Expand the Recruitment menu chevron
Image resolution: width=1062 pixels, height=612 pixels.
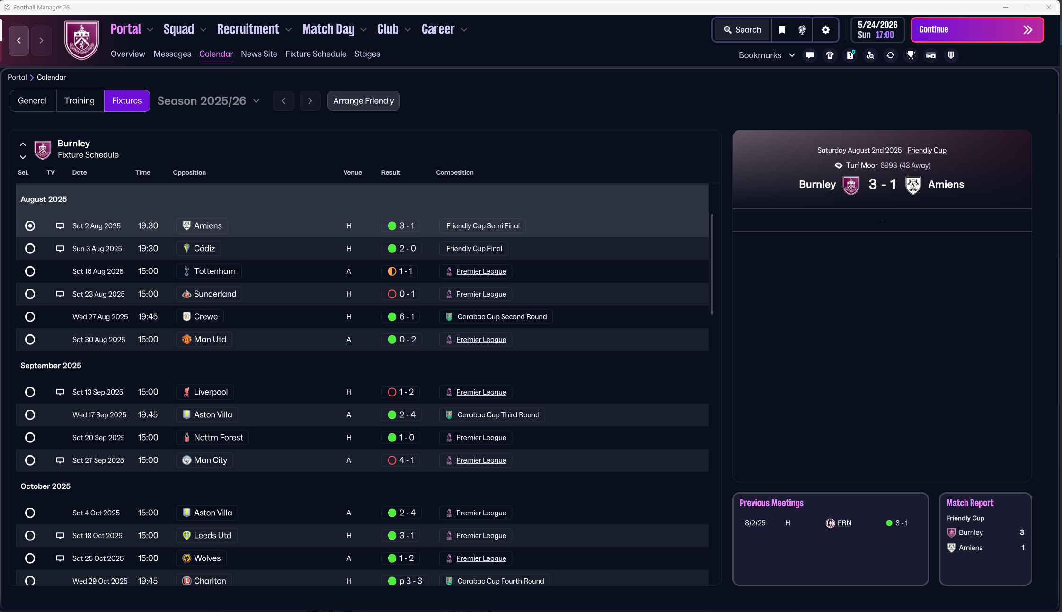288,30
